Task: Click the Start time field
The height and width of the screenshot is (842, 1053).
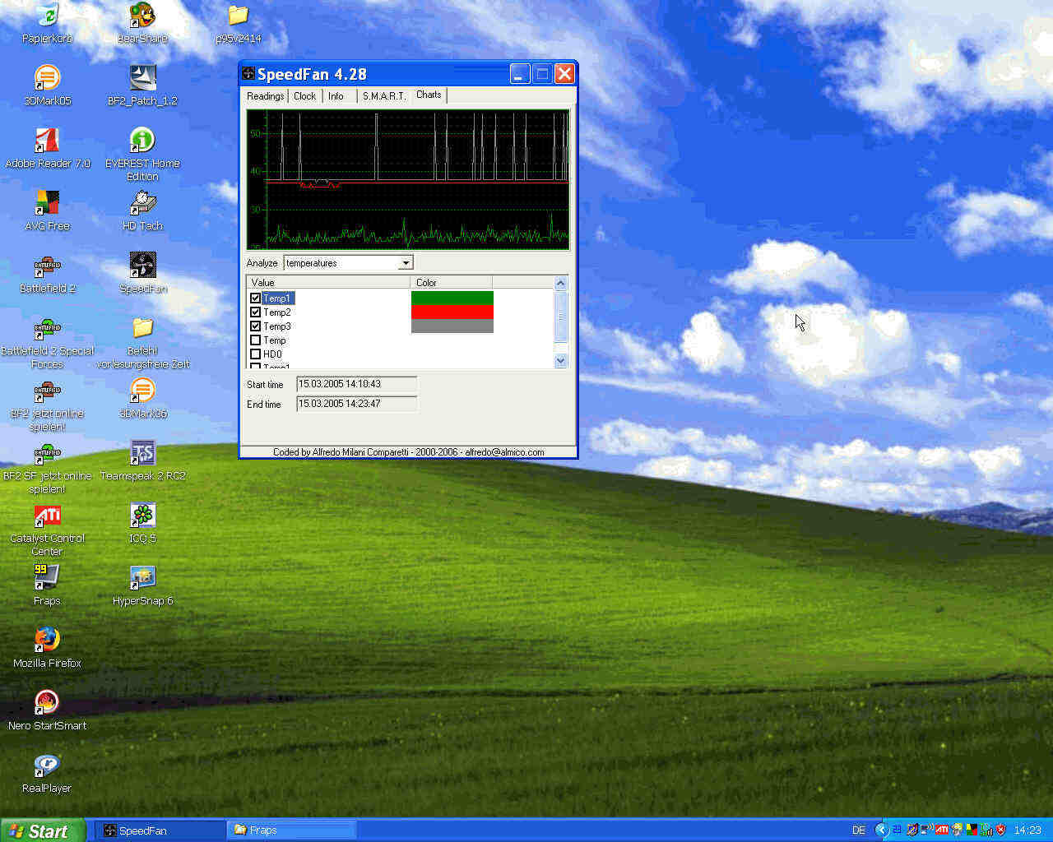Action: [x=356, y=384]
